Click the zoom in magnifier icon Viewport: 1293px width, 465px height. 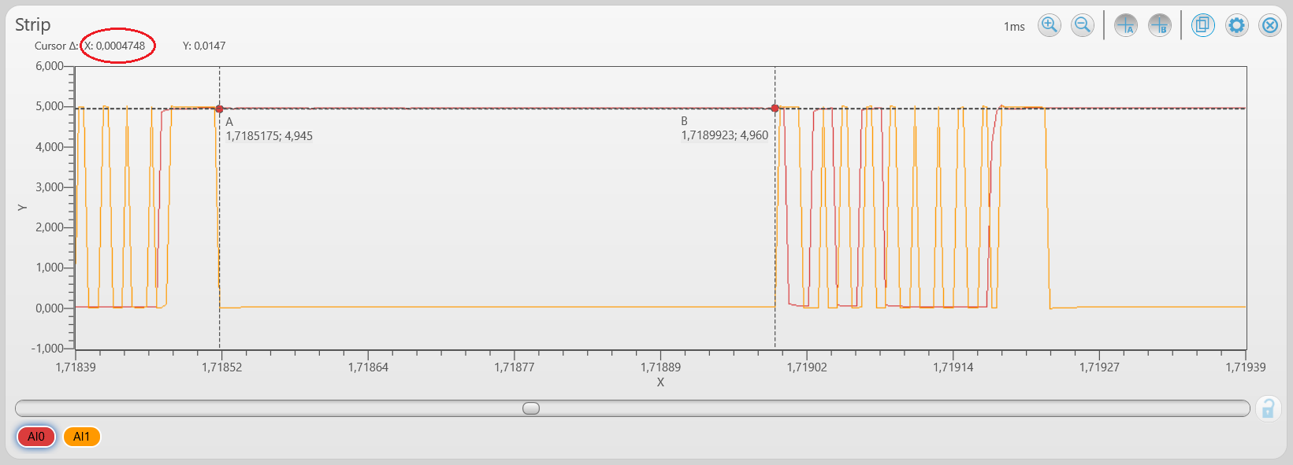coord(1049,25)
